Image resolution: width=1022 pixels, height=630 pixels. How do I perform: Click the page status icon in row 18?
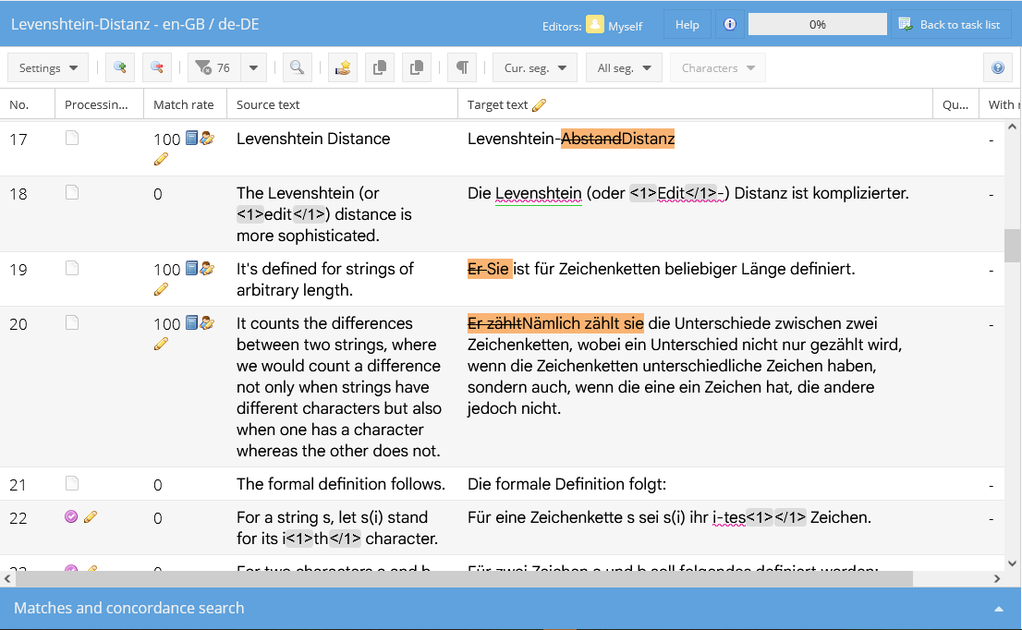pos(72,192)
